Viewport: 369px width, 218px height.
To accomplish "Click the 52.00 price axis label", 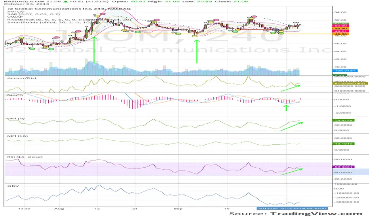I will tap(340, 20).
